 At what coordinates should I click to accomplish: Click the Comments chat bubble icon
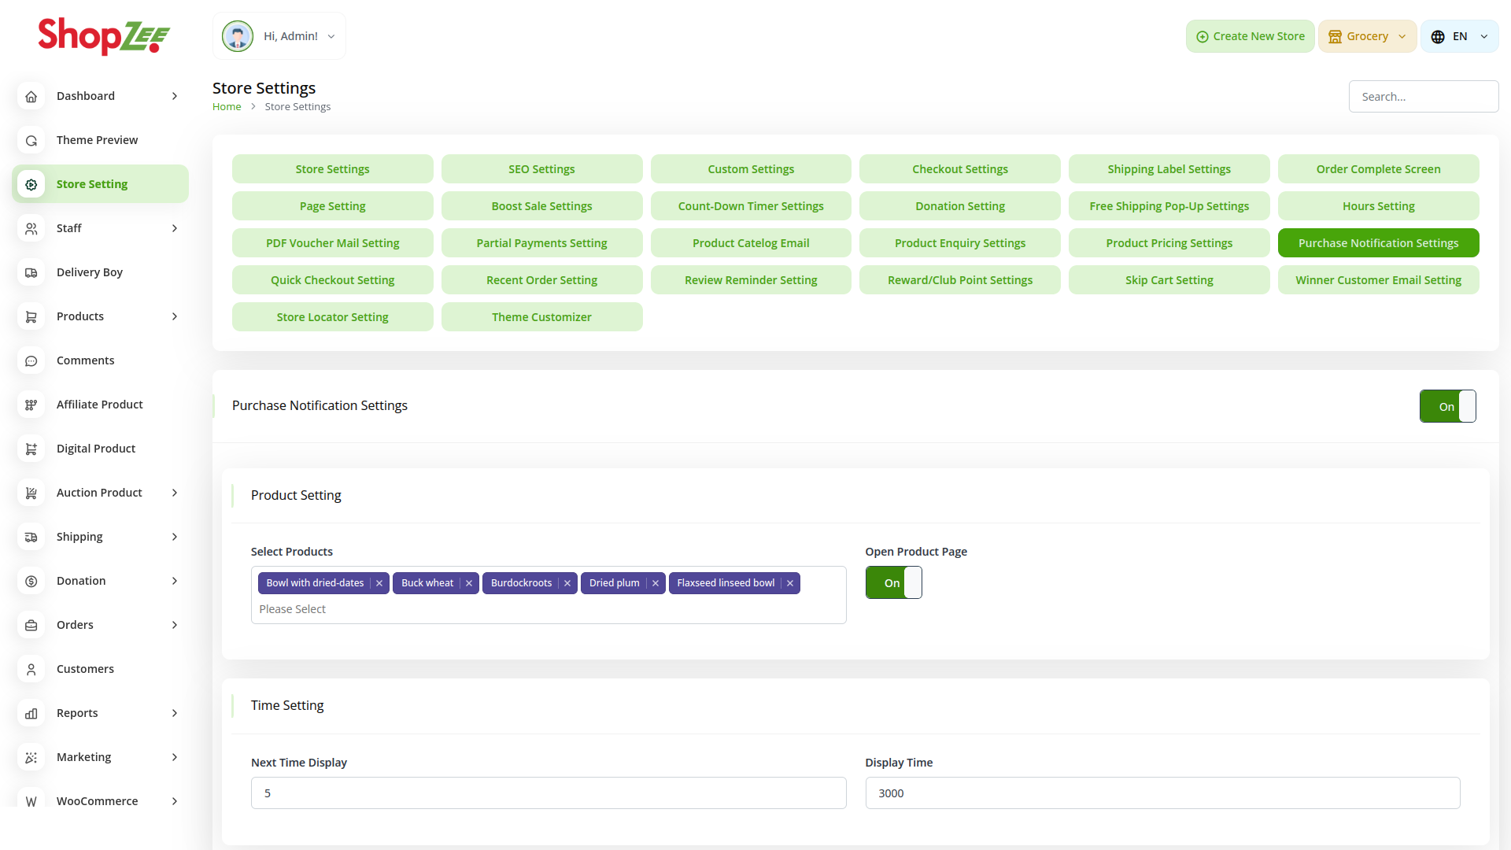pyautogui.click(x=31, y=360)
